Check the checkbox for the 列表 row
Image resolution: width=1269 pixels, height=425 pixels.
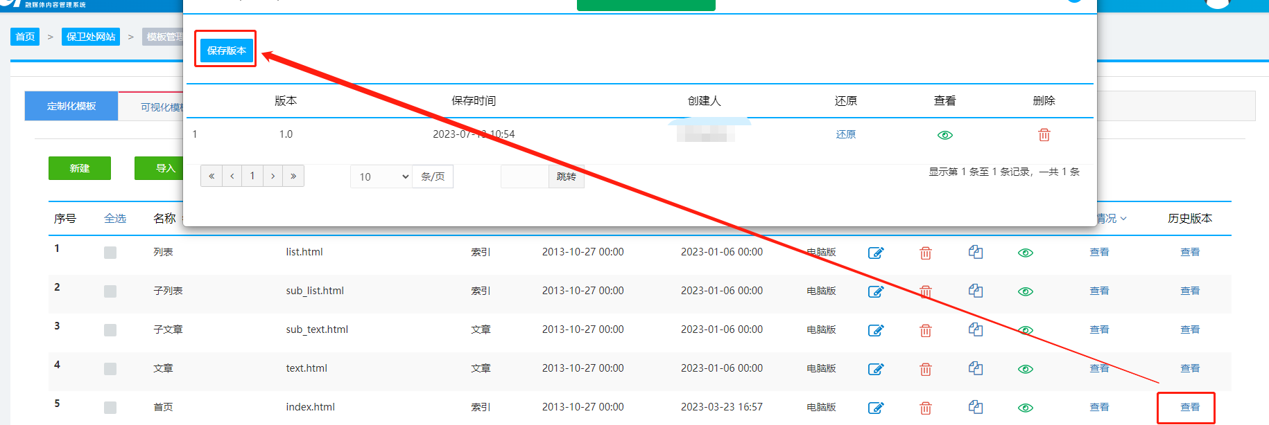pos(110,253)
